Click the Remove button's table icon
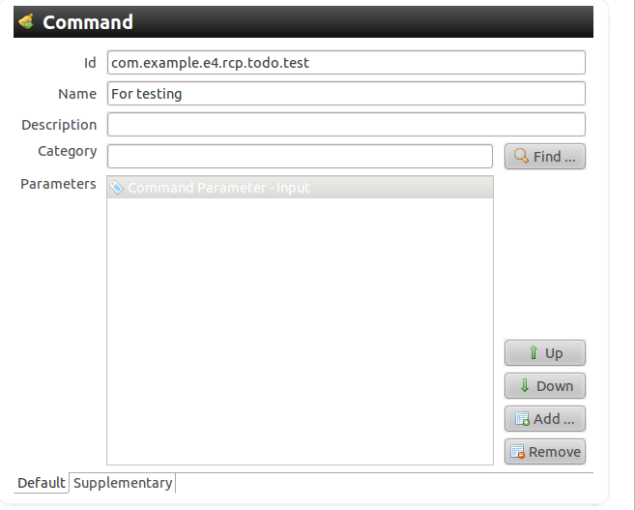 [x=517, y=451]
